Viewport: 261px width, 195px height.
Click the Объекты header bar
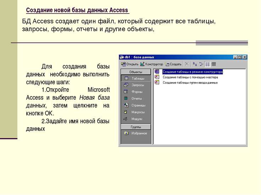(136, 72)
